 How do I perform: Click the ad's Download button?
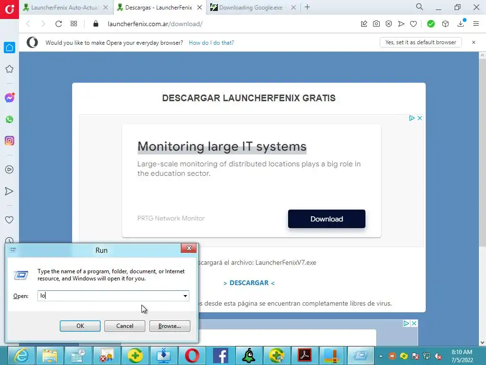tap(327, 219)
